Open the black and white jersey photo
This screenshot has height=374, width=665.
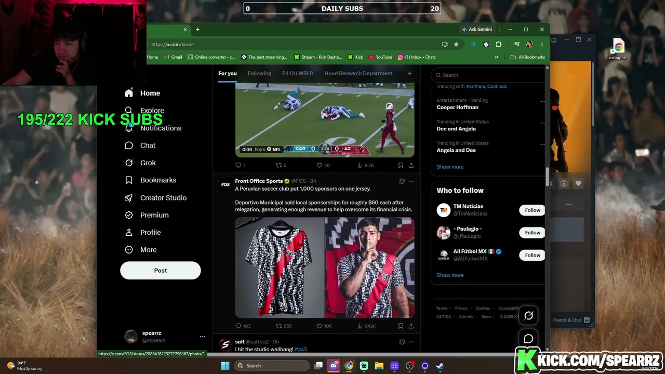tap(280, 268)
